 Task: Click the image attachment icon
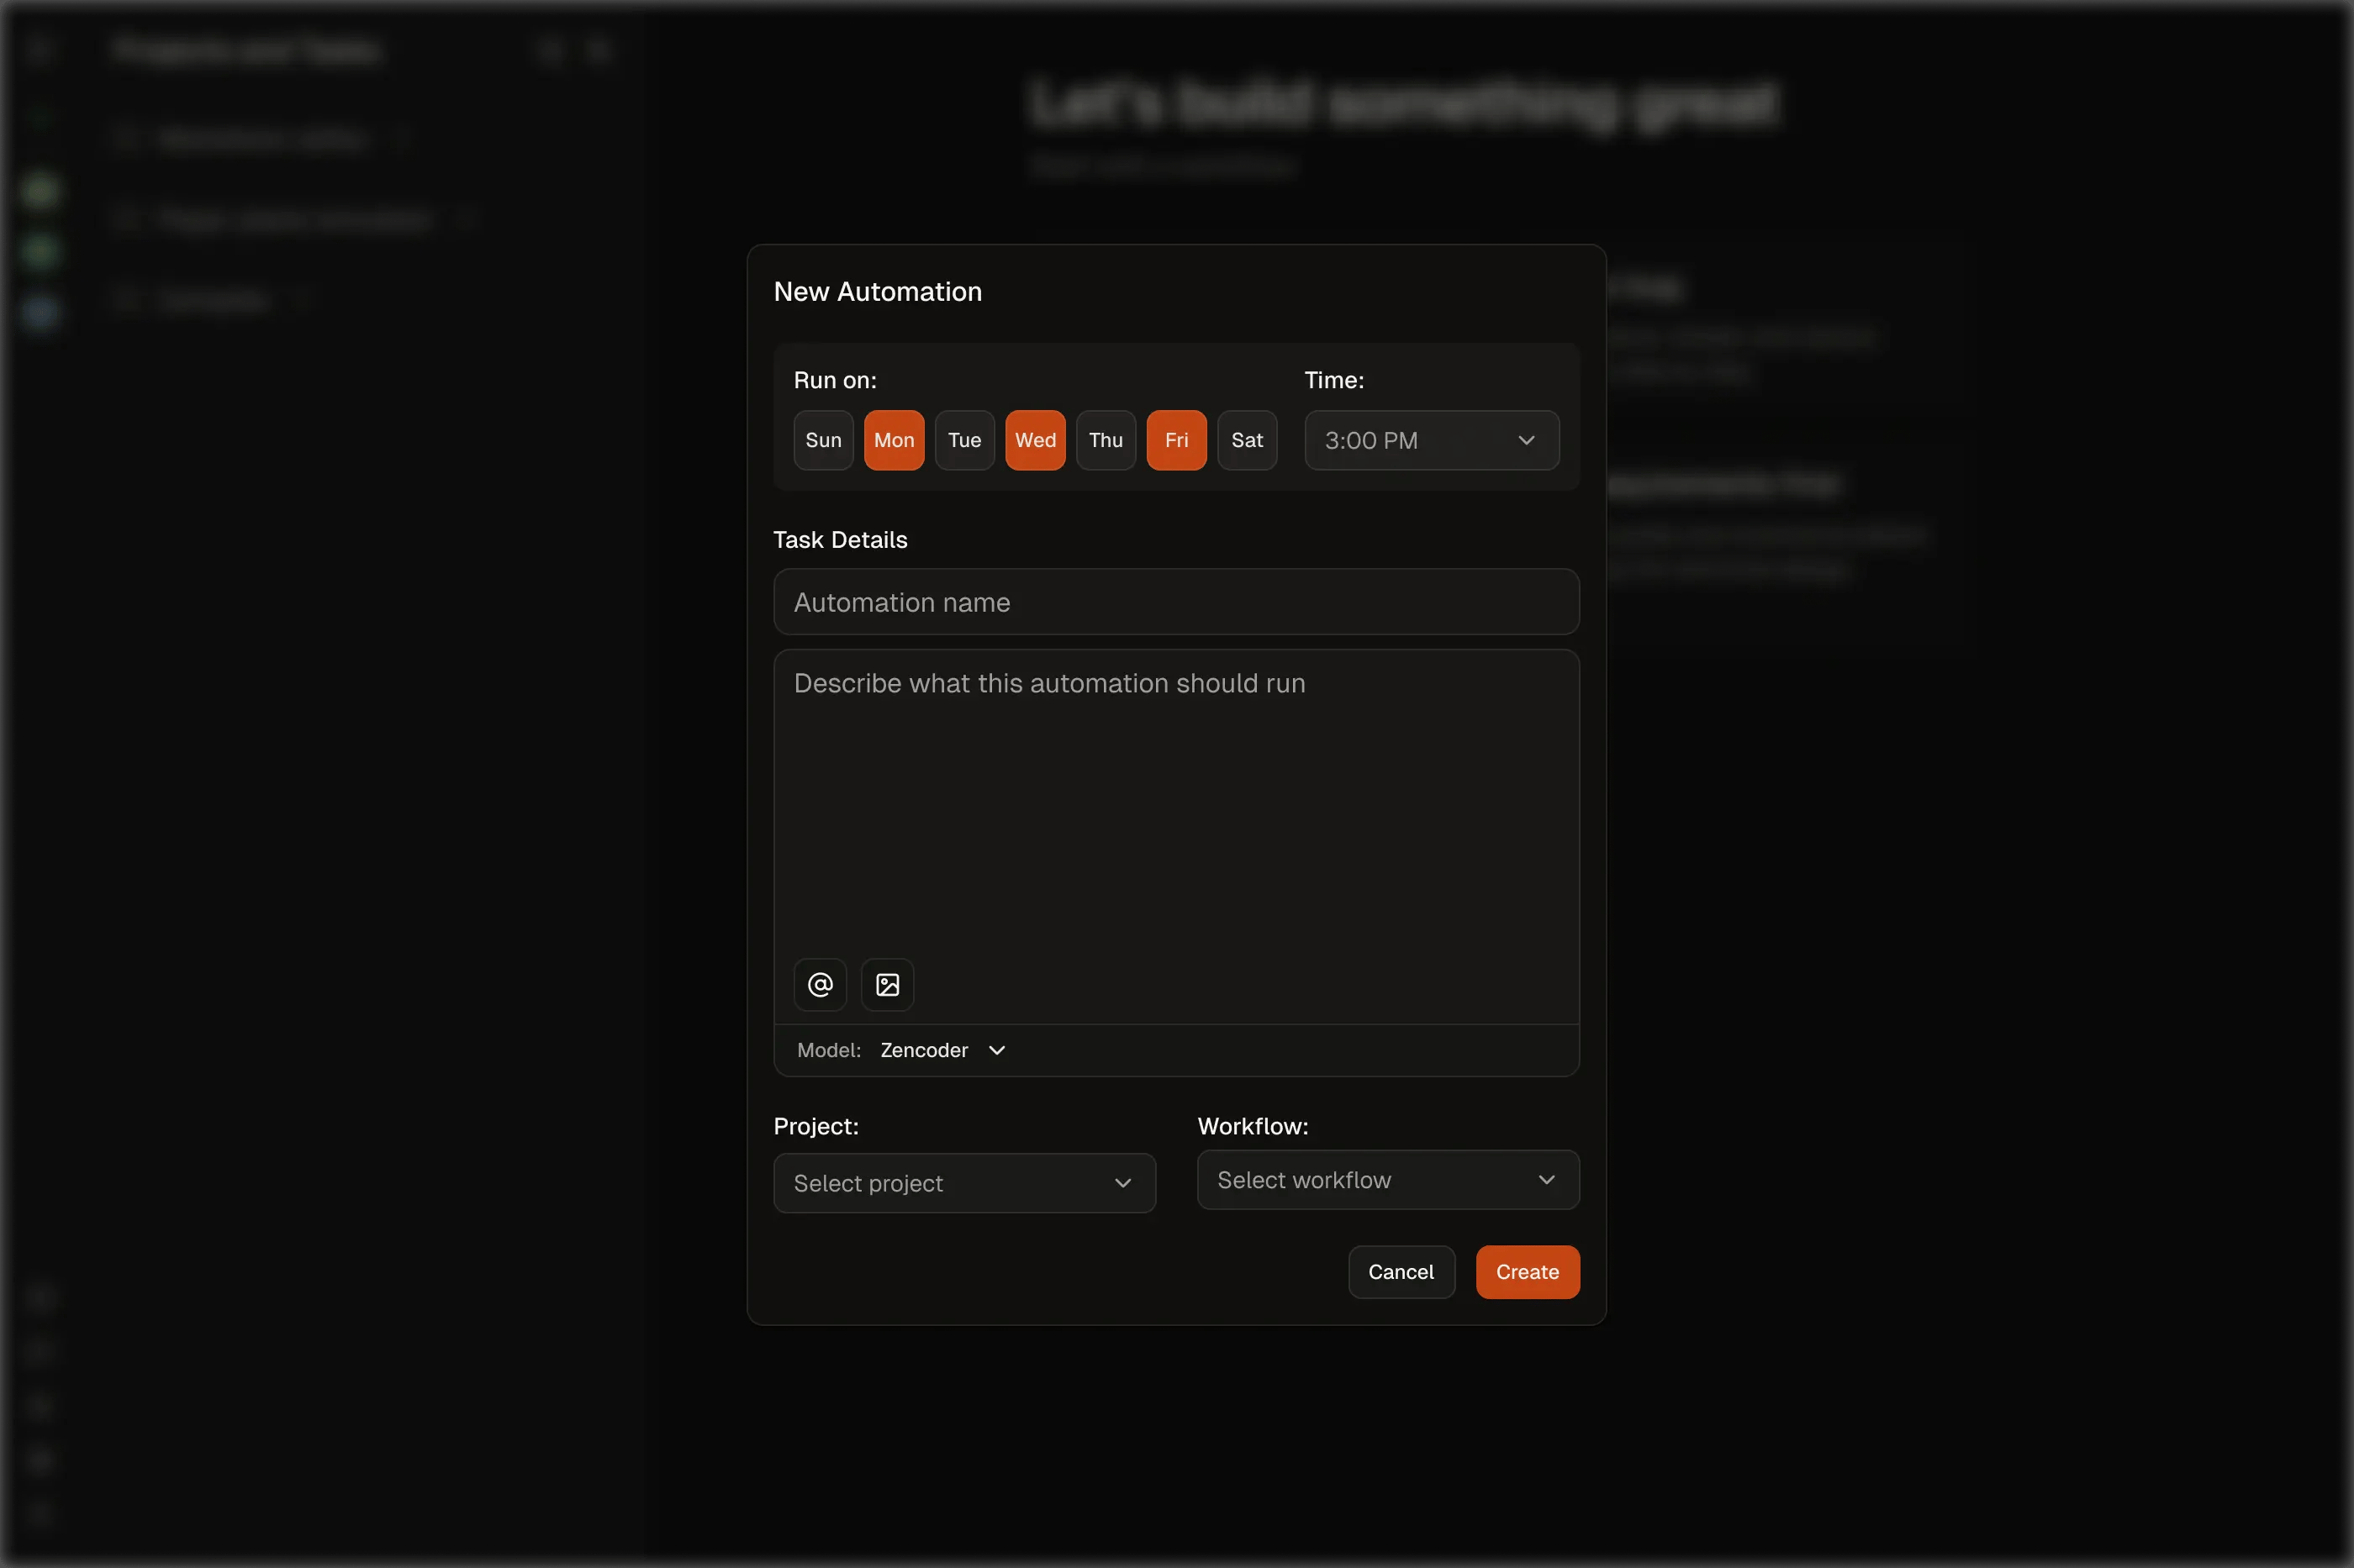(x=888, y=985)
